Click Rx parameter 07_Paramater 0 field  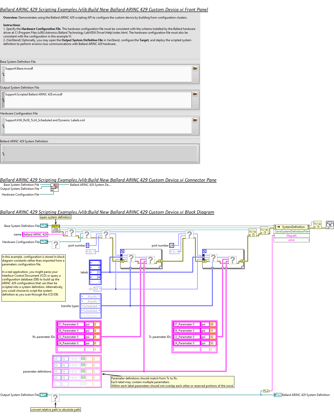coord(71,324)
